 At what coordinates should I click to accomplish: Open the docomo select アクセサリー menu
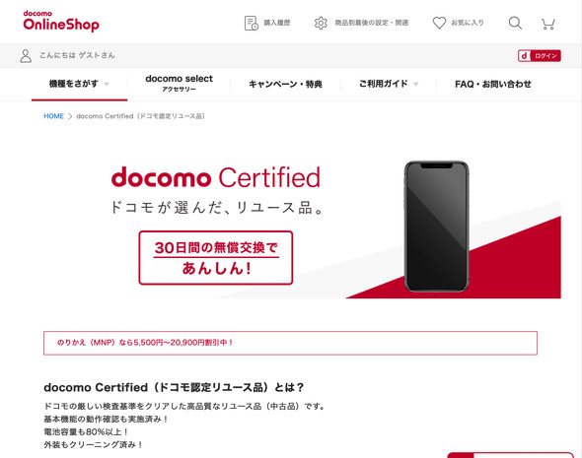pyautogui.click(x=179, y=84)
